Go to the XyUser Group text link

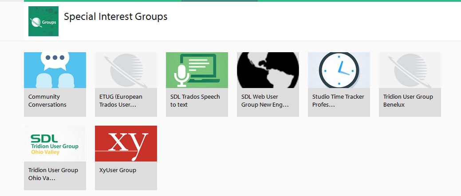point(118,170)
